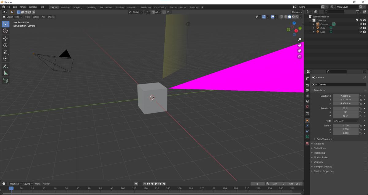Viewport: 368px width, 195px height.
Task: Switch to the Shading workspace tab
Action: point(120,7)
